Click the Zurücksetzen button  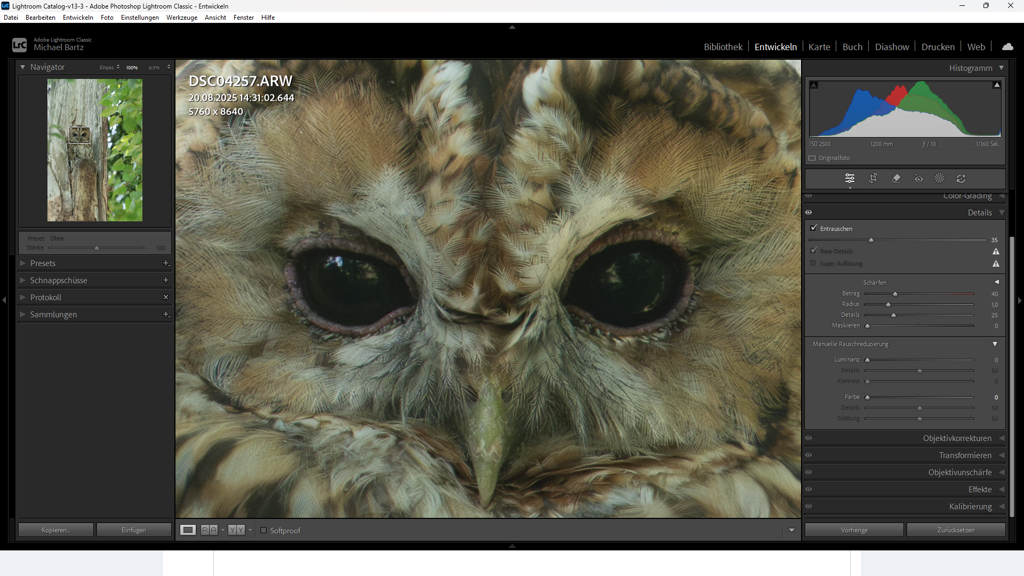[956, 530]
